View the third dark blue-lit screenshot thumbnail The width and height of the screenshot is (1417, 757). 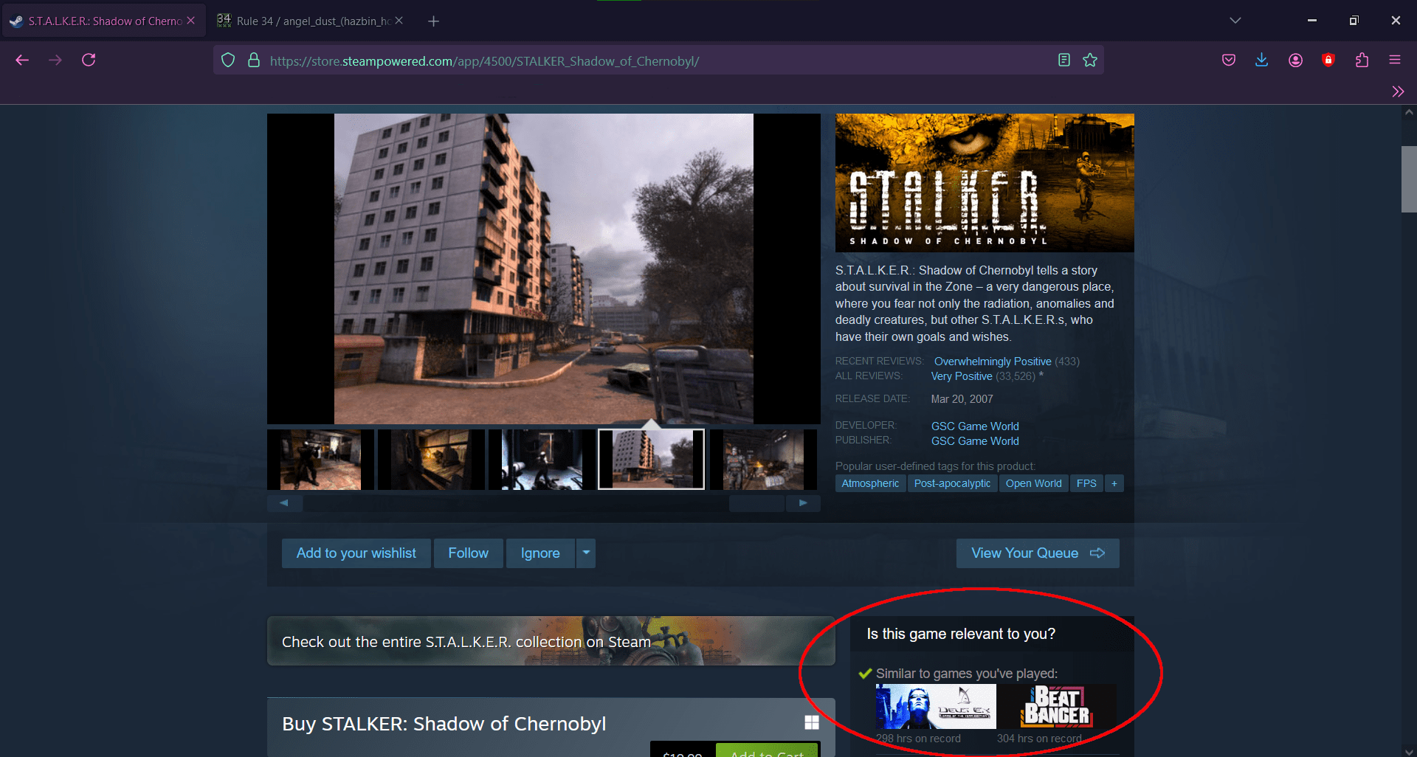click(542, 460)
